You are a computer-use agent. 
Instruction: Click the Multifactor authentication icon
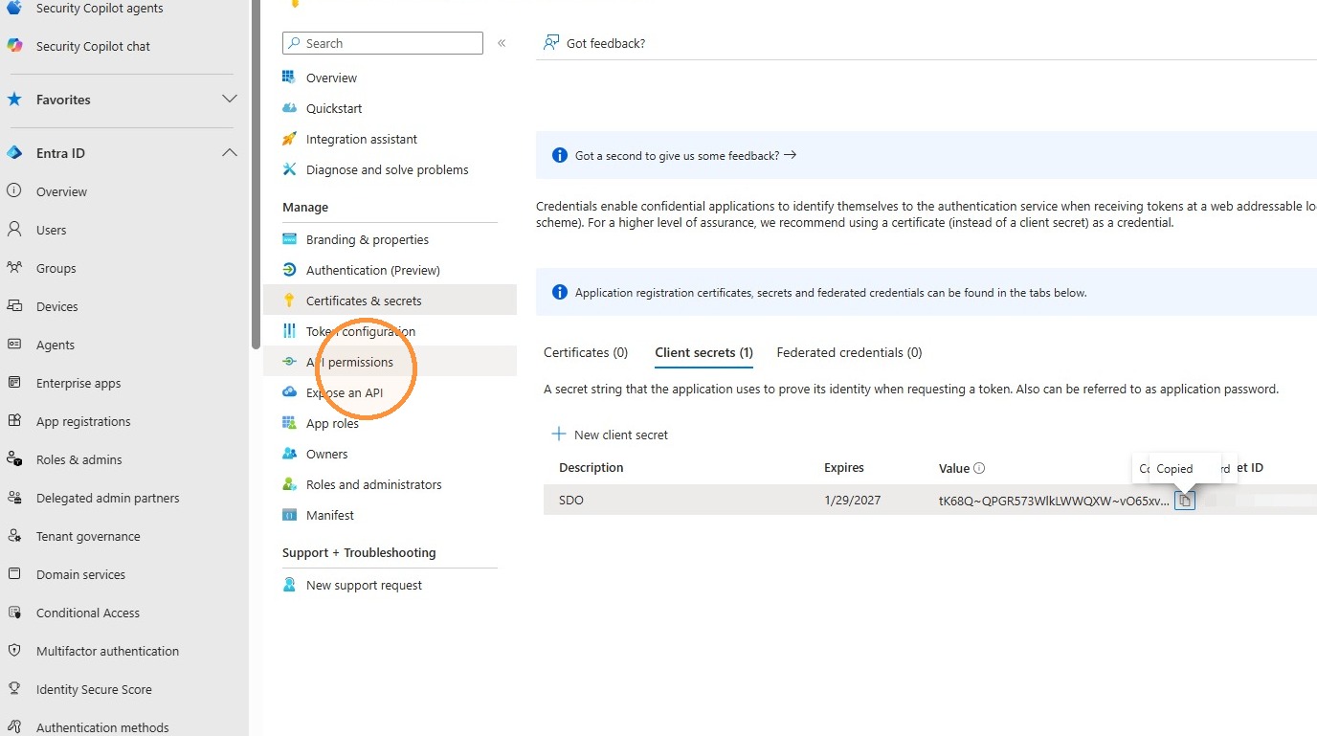14,651
